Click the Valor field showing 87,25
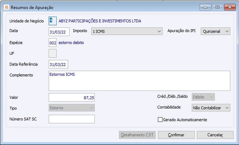 [72, 98]
